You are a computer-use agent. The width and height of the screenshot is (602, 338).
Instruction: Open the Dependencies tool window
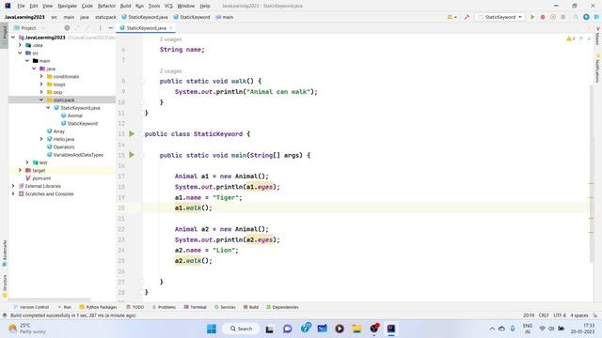(x=282, y=307)
